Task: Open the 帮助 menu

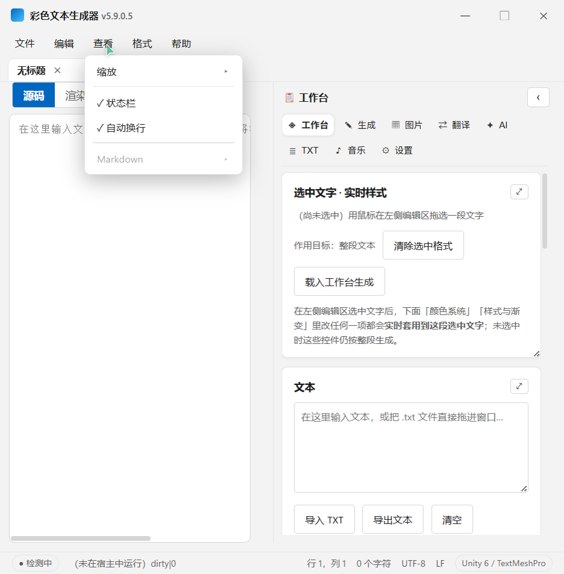Action: pos(181,43)
